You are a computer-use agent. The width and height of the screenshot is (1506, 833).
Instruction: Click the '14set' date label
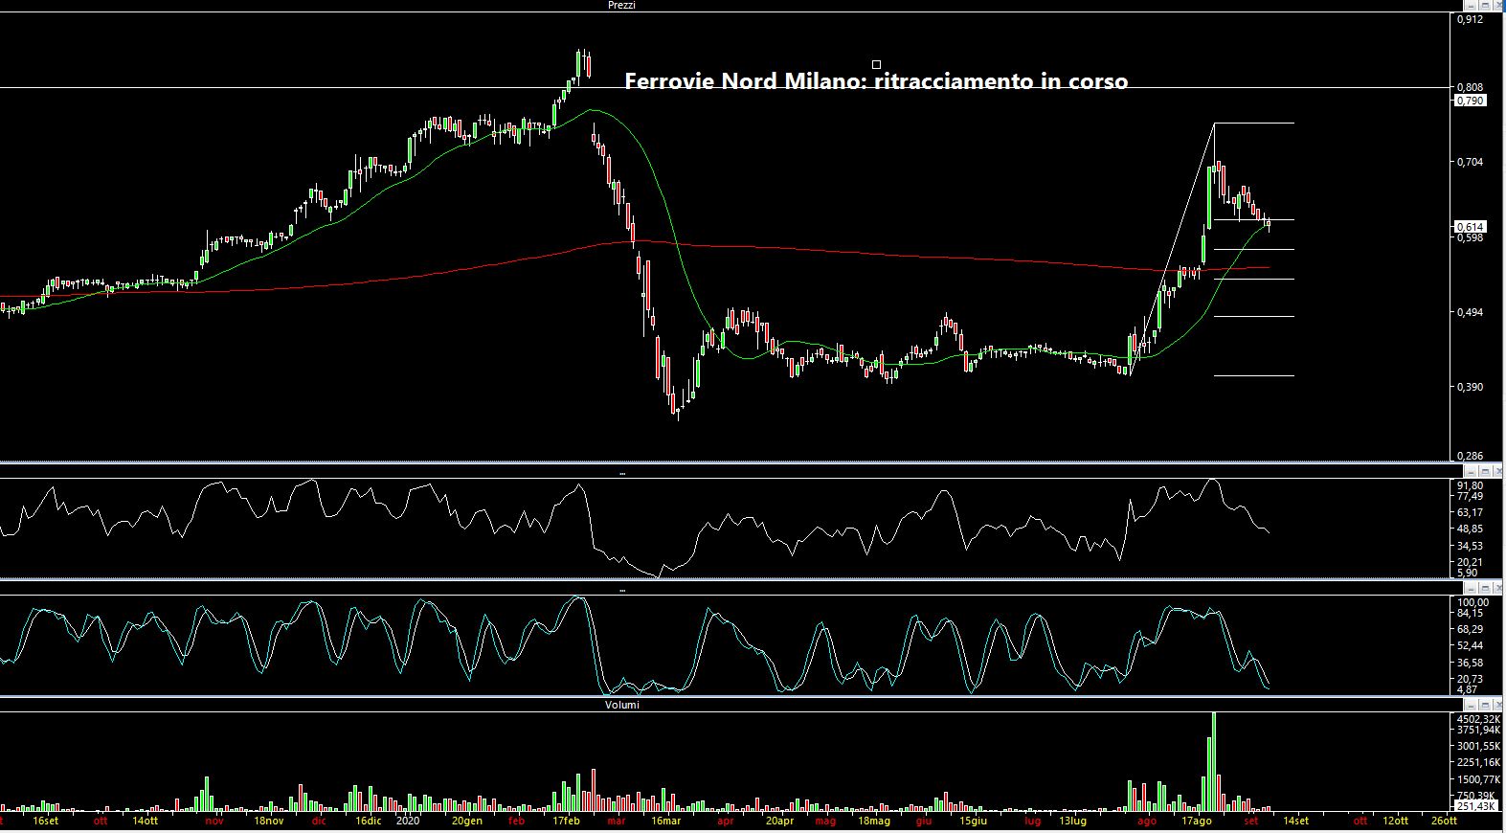pos(1295,821)
